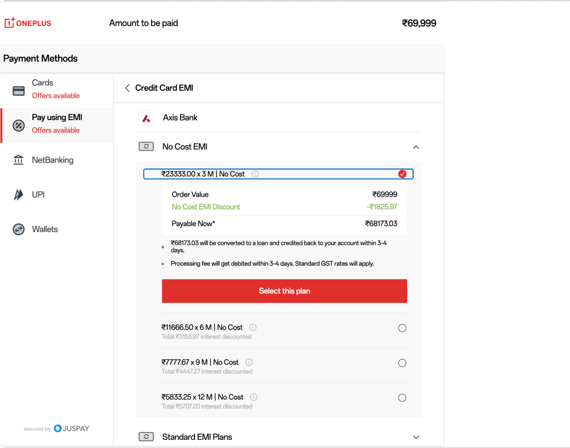Screen dimensions: 570x448
Task: Expand the Standard EMI Plans section
Action: 416,437
